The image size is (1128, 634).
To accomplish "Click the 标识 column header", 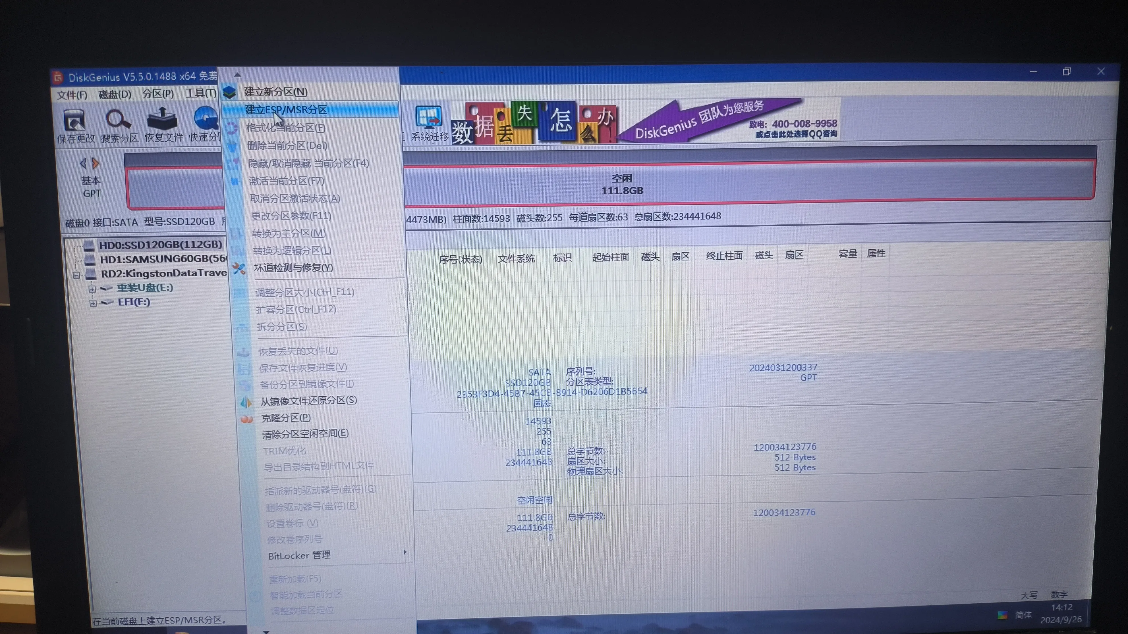I will [562, 258].
